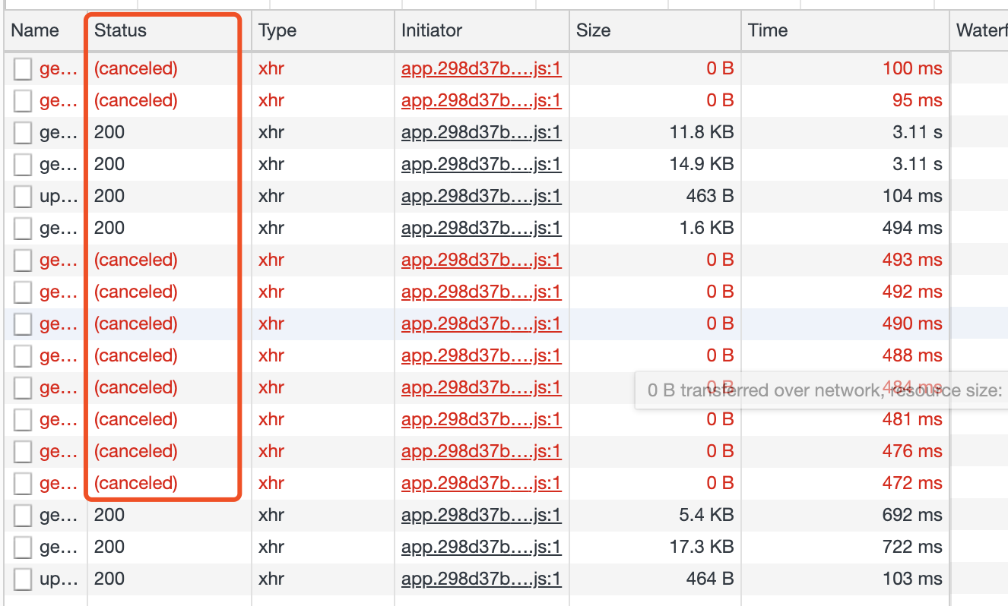Click the file icon of the 14.9 KB request
This screenshot has width=1008, height=606.
click(24, 165)
